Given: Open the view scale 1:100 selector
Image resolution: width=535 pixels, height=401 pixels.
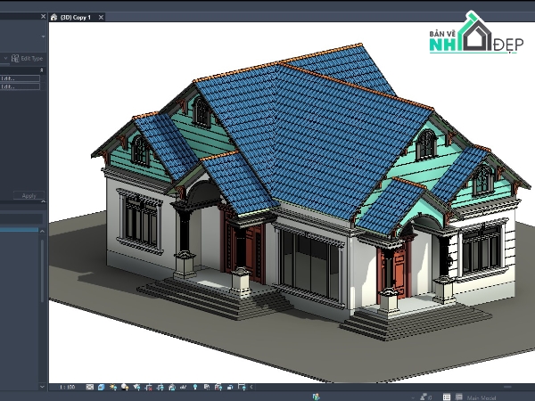Looking at the screenshot, I should tap(67, 387).
